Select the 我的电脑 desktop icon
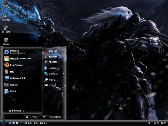The image size is (168, 126). coord(6,17)
